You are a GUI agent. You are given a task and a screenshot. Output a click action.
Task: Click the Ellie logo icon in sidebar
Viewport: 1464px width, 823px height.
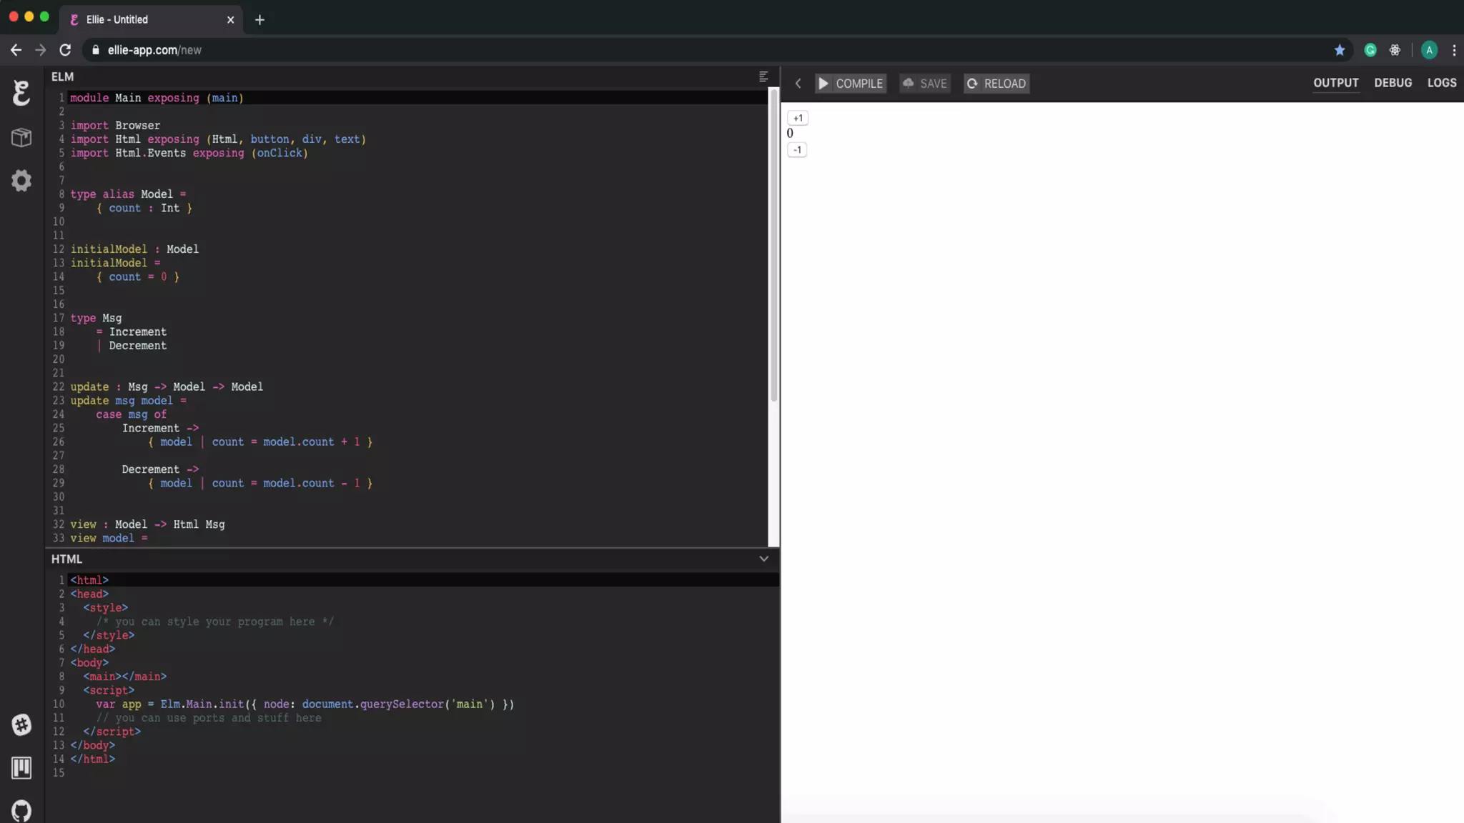[21, 93]
